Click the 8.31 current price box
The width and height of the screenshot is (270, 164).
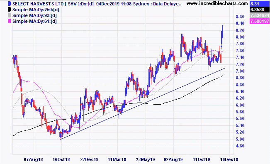[260, 4]
